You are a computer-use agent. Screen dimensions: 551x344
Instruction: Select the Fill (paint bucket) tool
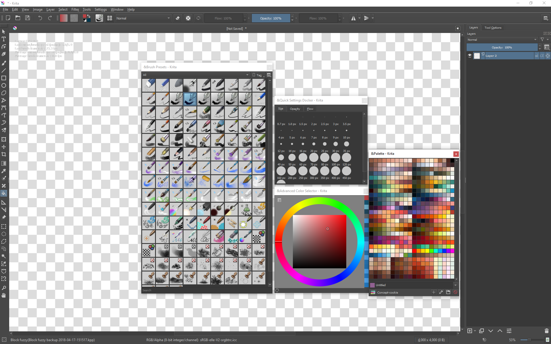coord(4,193)
